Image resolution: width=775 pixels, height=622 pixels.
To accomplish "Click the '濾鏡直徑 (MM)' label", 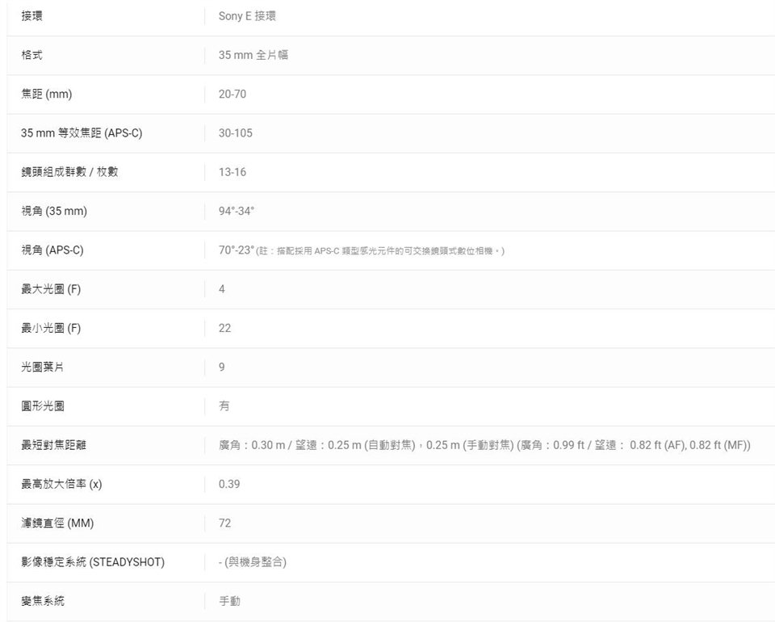I will click(57, 523).
